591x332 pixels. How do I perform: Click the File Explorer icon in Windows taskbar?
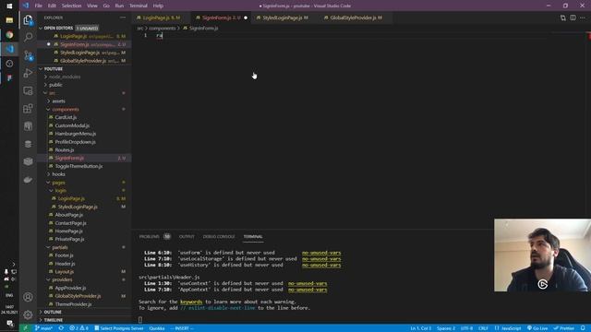point(9,20)
